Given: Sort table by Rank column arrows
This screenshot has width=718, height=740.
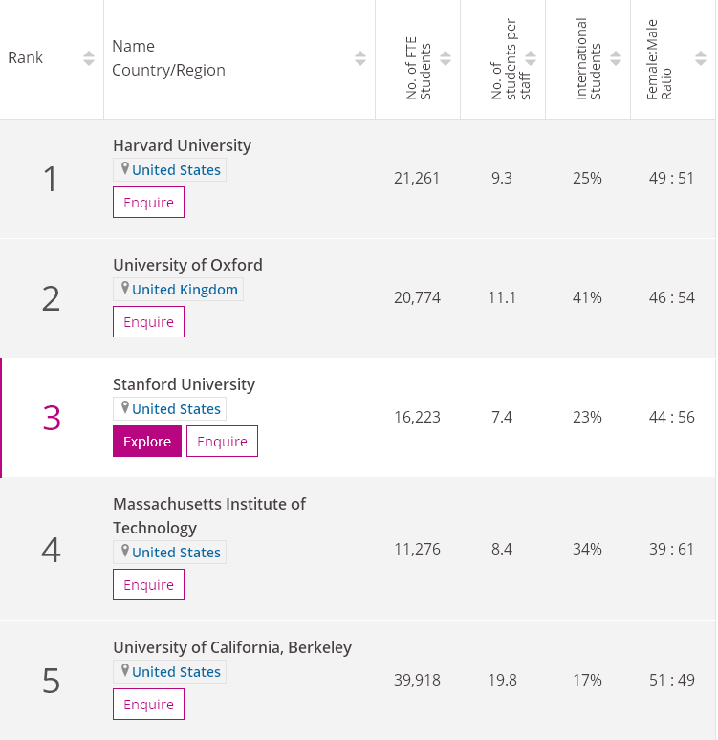Looking at the screenshot, I should 89,58.
